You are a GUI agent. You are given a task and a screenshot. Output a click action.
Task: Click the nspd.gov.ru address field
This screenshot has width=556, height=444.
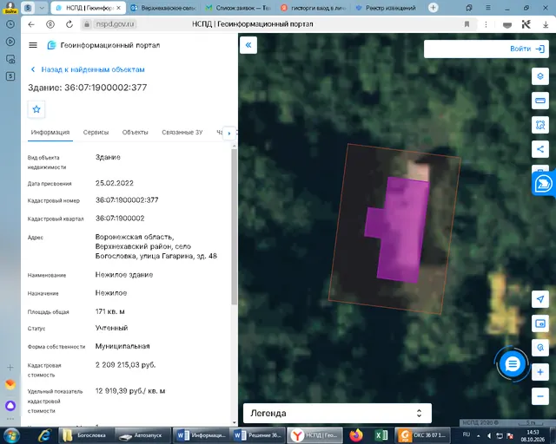115,24
